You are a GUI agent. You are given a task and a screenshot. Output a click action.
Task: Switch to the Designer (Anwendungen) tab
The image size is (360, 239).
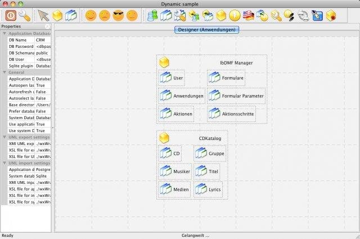click(x=206, y=30)
